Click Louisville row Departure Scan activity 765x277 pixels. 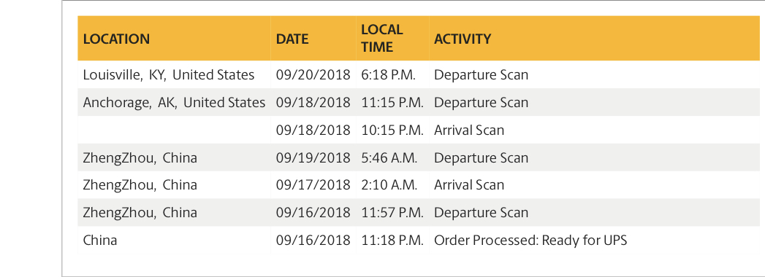pyautogui.click(x=481, y=75)
